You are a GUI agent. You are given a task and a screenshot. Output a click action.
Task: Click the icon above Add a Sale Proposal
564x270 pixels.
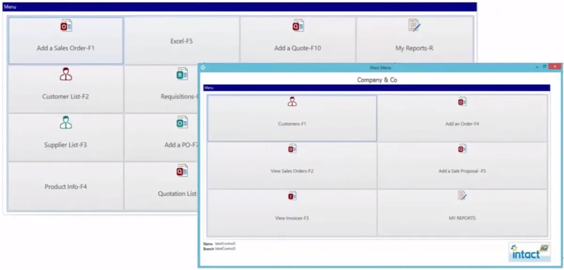click(x=462, y=149)
